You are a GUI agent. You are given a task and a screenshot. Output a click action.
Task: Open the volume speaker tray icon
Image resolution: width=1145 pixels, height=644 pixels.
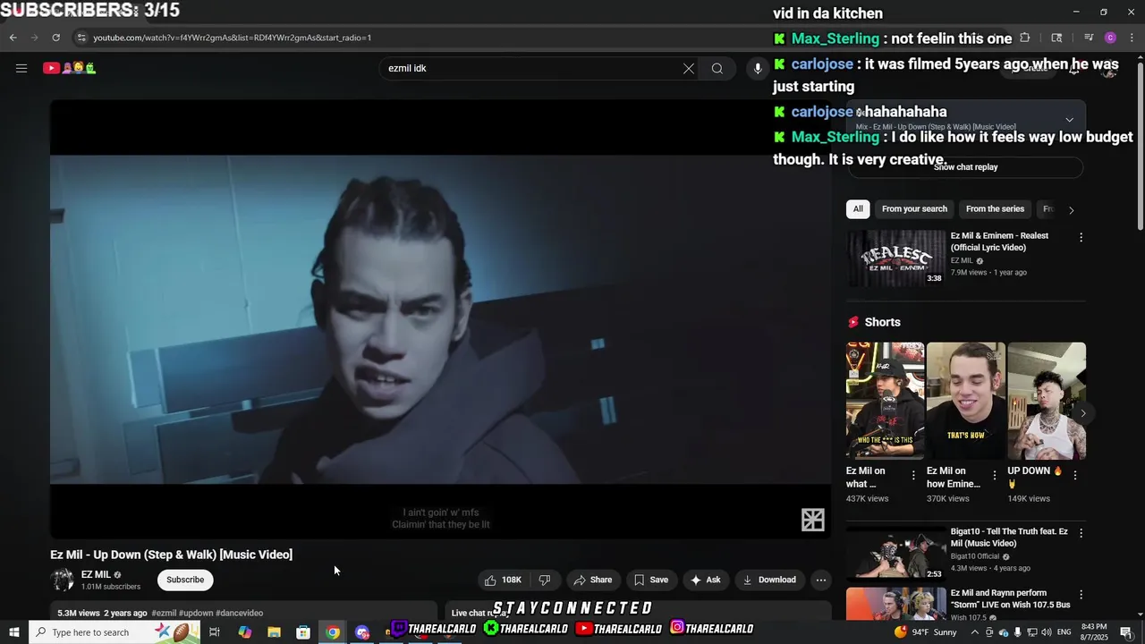click(1046, 632)
